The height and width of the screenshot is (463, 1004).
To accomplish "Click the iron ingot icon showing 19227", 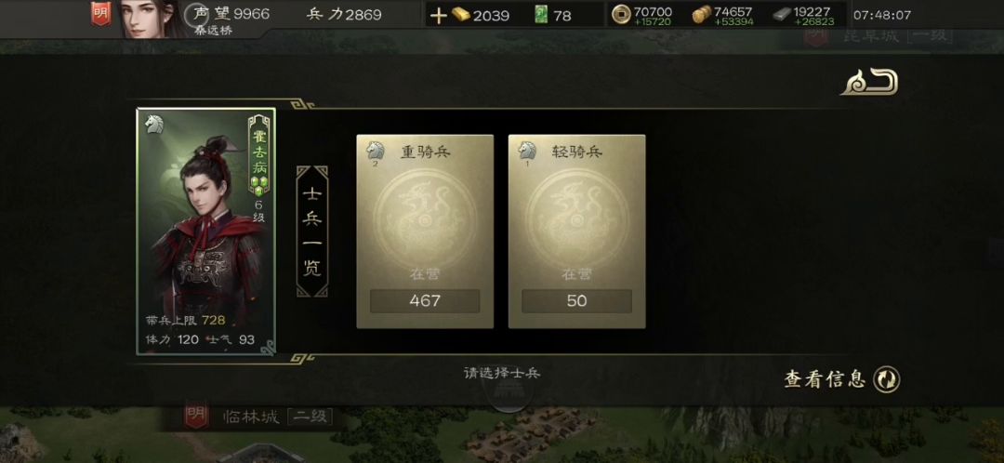I will tap(781, 15).
